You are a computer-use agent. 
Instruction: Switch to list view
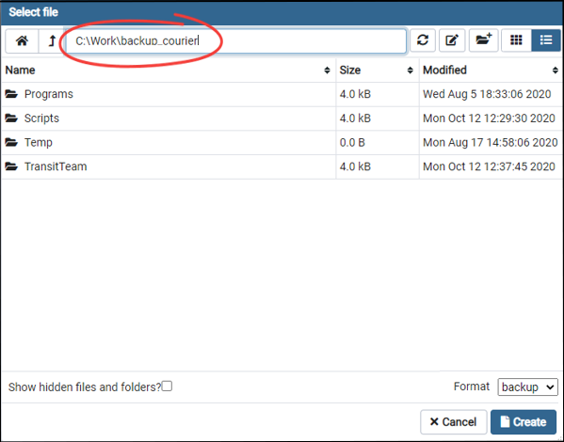tap(546, 40)
